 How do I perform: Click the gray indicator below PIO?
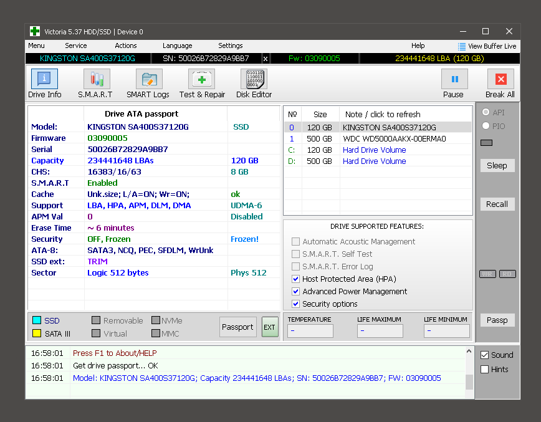[x=487, y=143]
